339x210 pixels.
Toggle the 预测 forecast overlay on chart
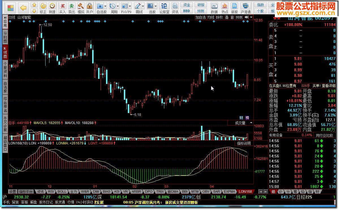tap(239, 17)
